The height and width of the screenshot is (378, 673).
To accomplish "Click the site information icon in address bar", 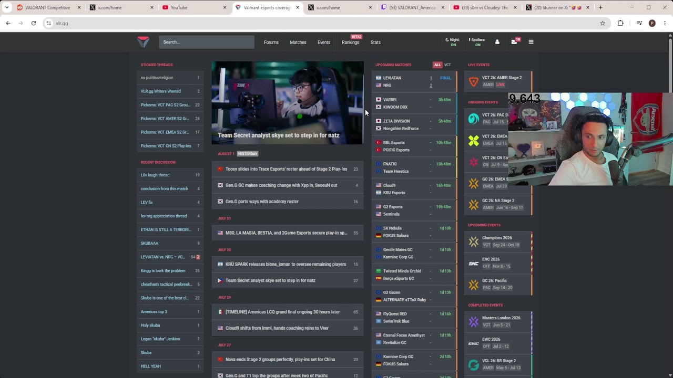I will [x=49, y=23].
